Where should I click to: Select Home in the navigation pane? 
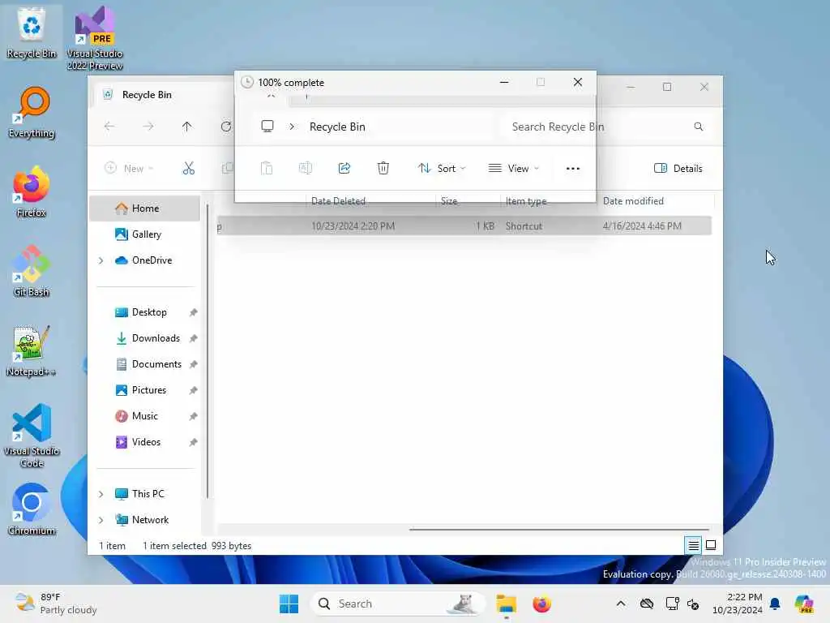click(x=144, y=208)
